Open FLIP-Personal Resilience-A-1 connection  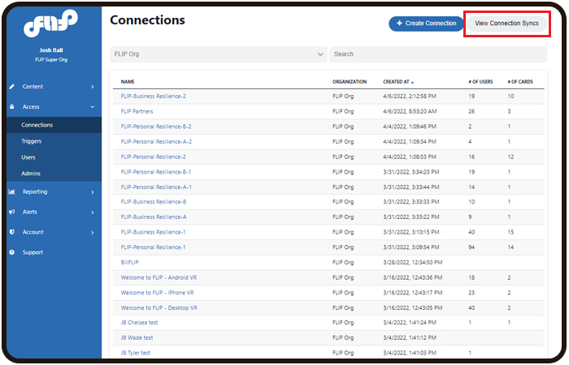[156, 187]
